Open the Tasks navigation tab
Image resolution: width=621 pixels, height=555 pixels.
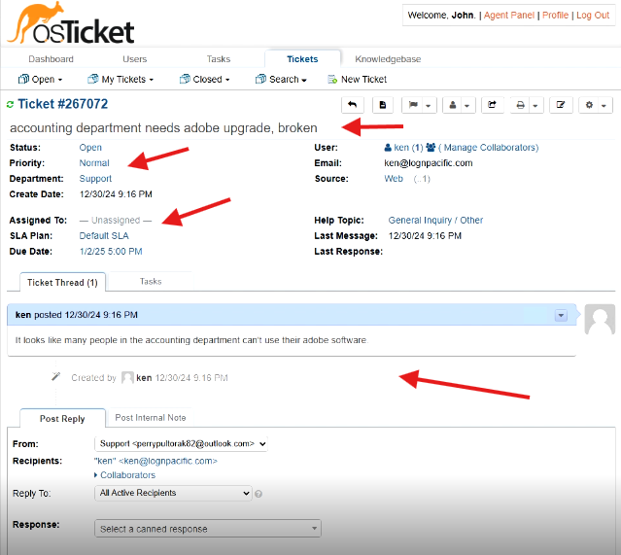pos(219,59)
